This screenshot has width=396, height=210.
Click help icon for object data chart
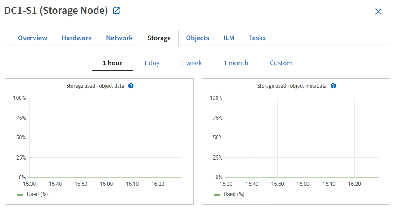(131, 86)
